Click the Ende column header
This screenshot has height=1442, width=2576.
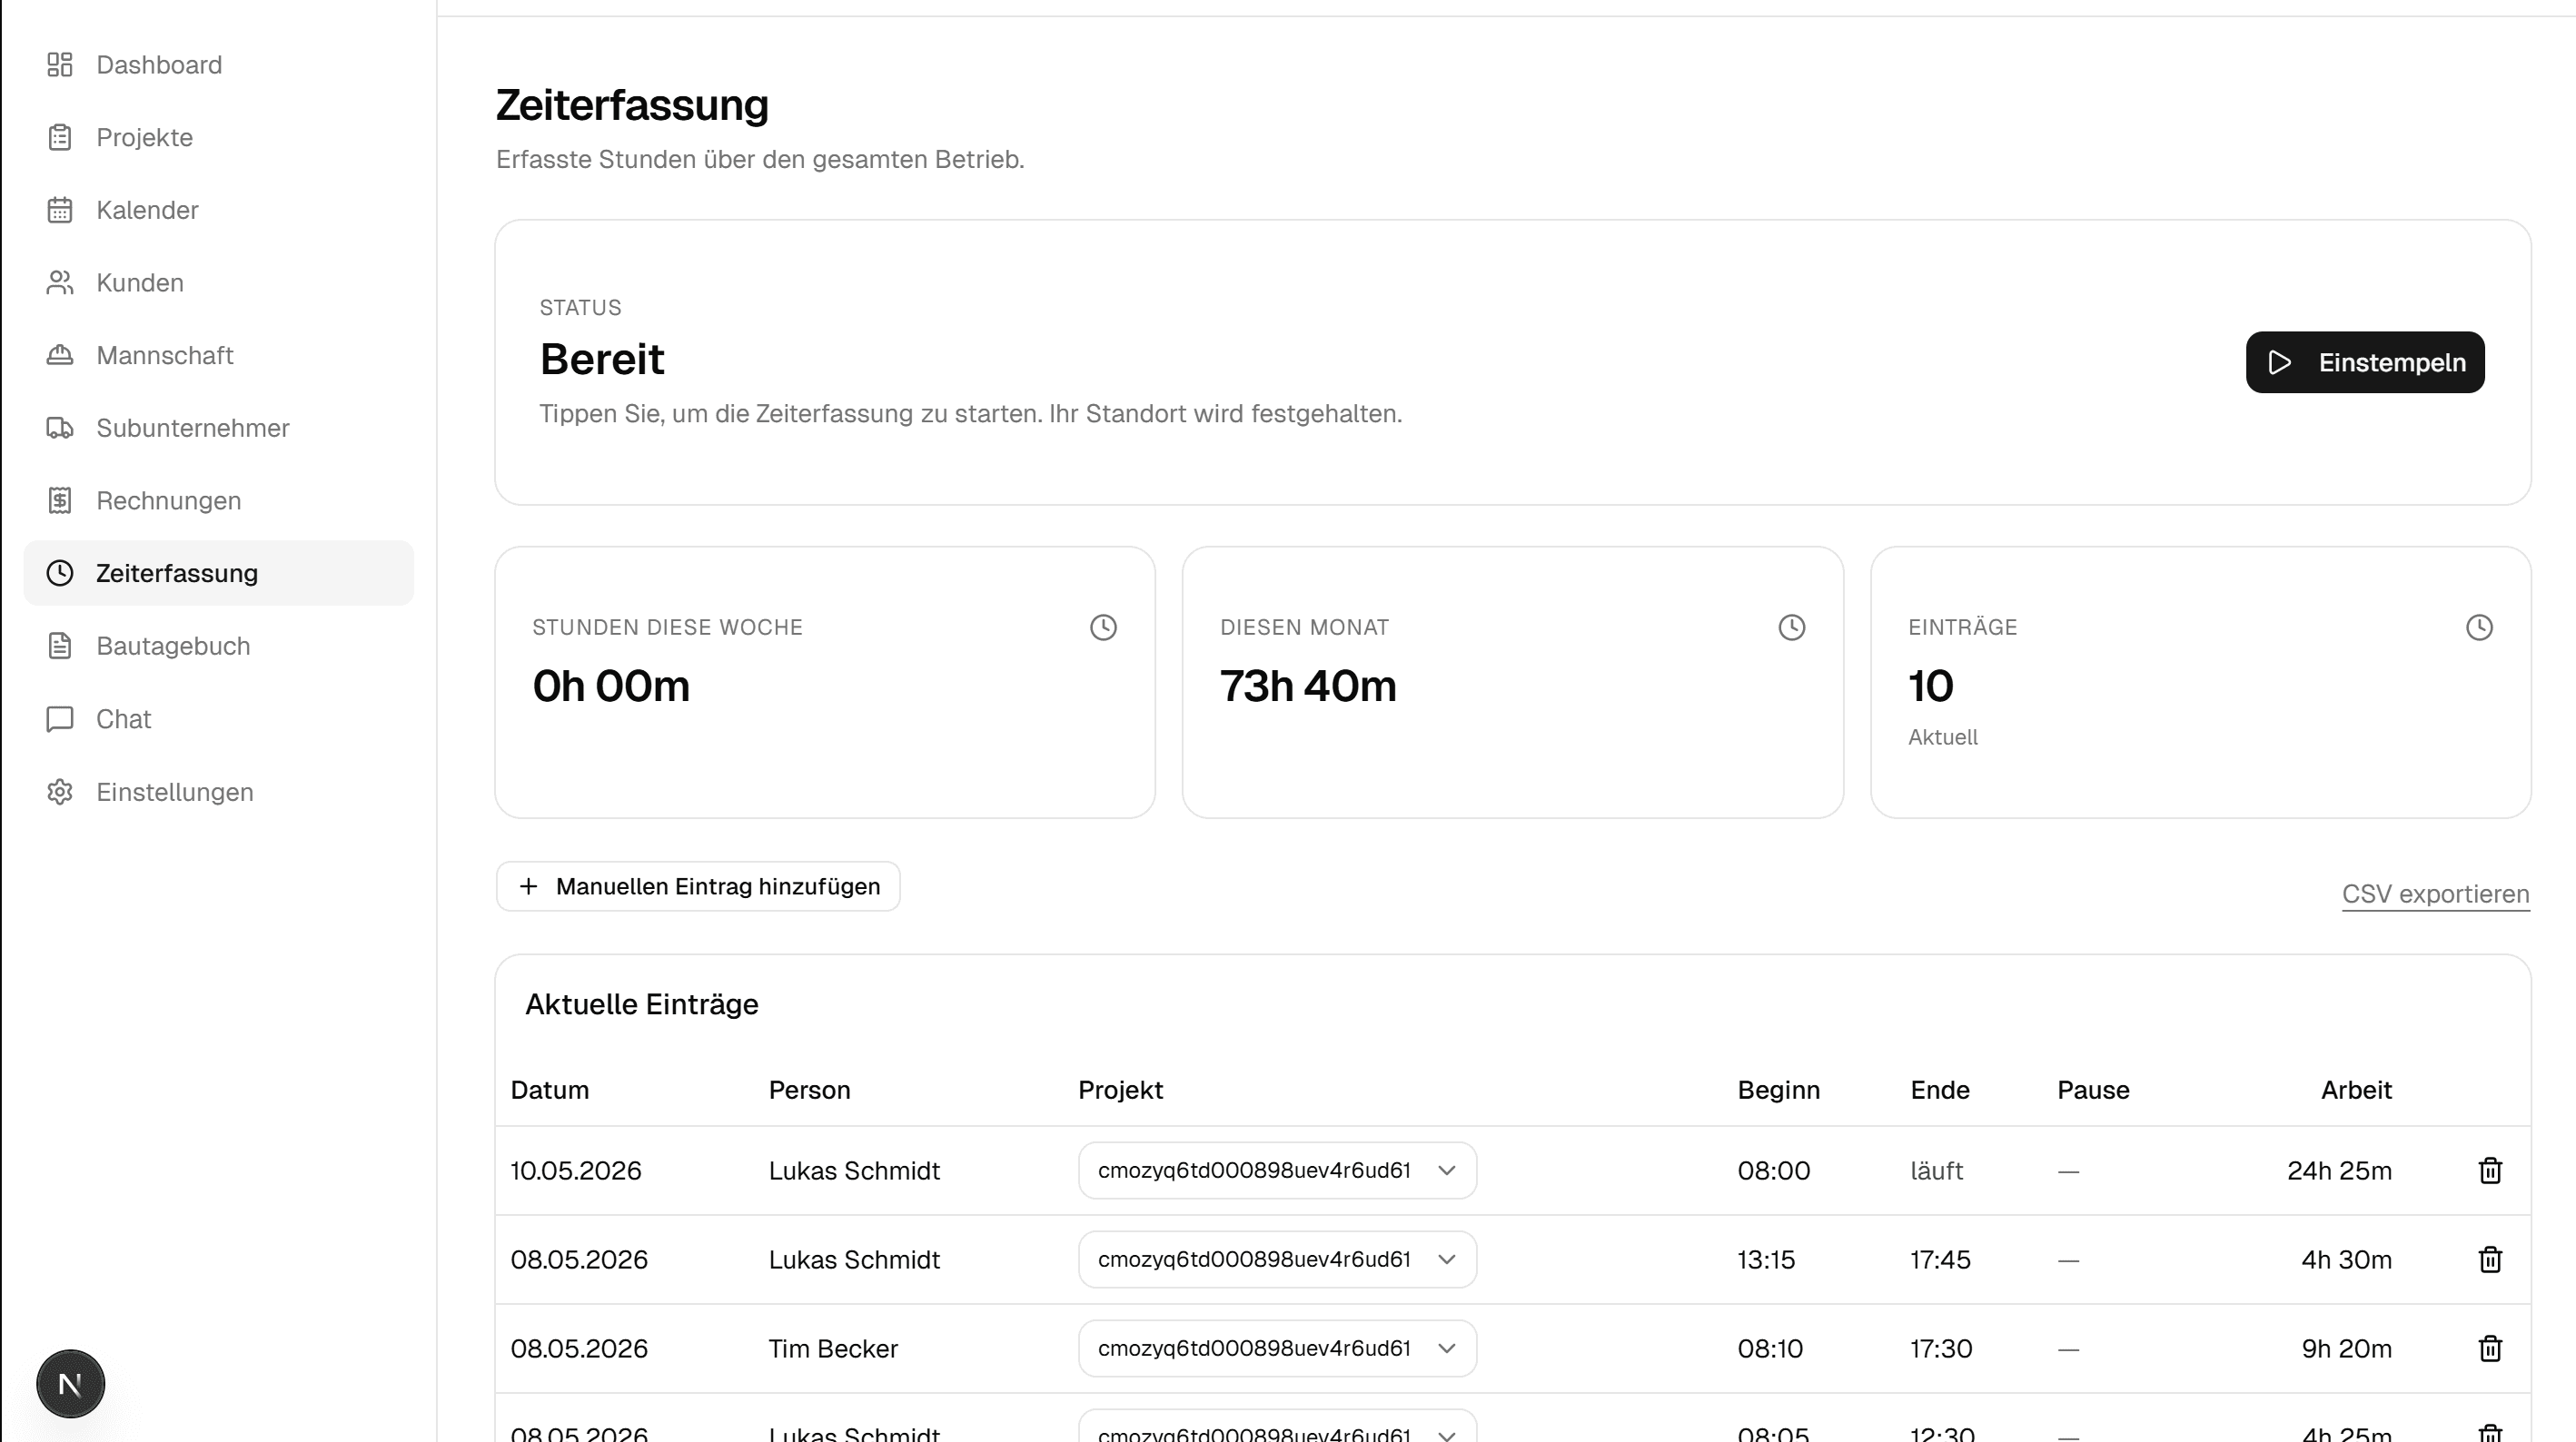point(1940,1090)
